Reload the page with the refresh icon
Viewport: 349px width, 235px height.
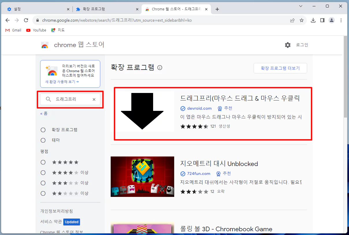(x=26, y=20)
